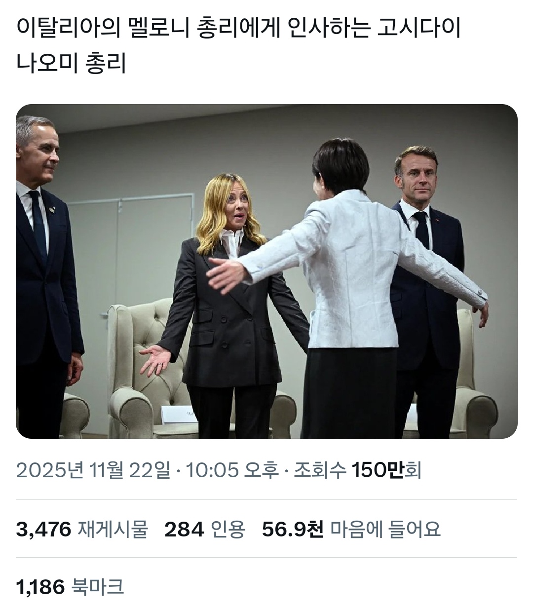The image size is (533, 610).
Task: Open the 인용 quotes label
Action: [228, 530]
